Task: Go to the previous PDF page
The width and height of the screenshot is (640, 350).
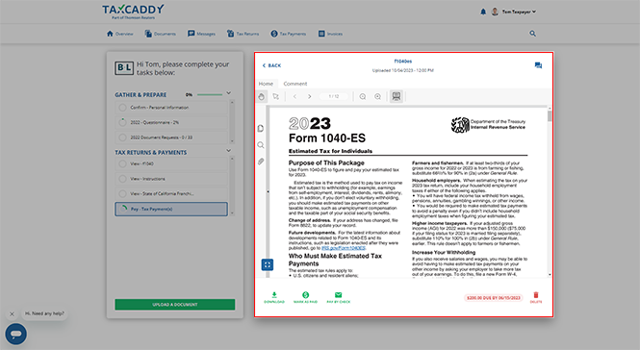Action: pos(294,97)
